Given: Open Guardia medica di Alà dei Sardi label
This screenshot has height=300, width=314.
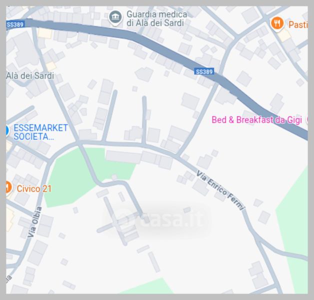Looking at the screenshot, I should coord(157,18).
